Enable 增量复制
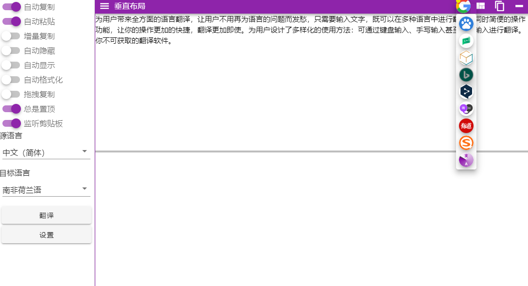 coord(11,36)
